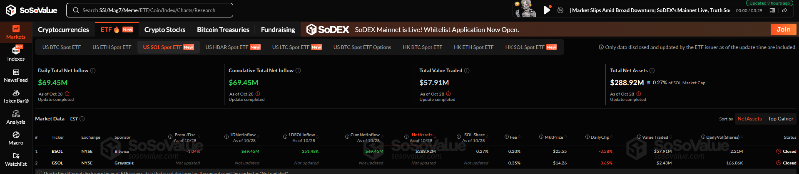The width and height of the screenshot is (799, 174).
Task: Rewind audio by ten seconds
Action: pyautogui.click(x=560, y=10)
